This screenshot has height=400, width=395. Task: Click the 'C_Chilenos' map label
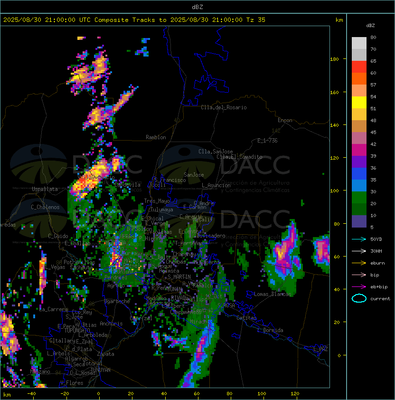pyautogui.click(x=45, y=207)
